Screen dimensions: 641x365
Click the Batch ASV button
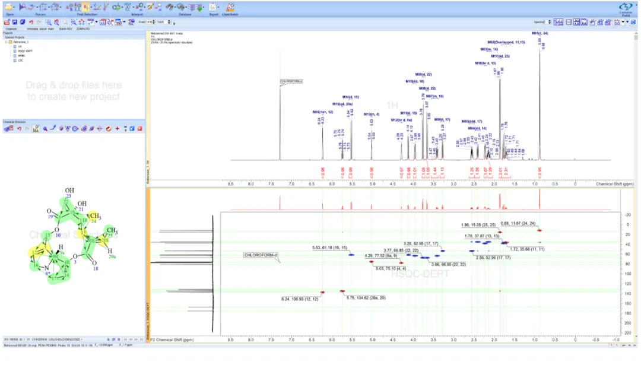(65, 29)
